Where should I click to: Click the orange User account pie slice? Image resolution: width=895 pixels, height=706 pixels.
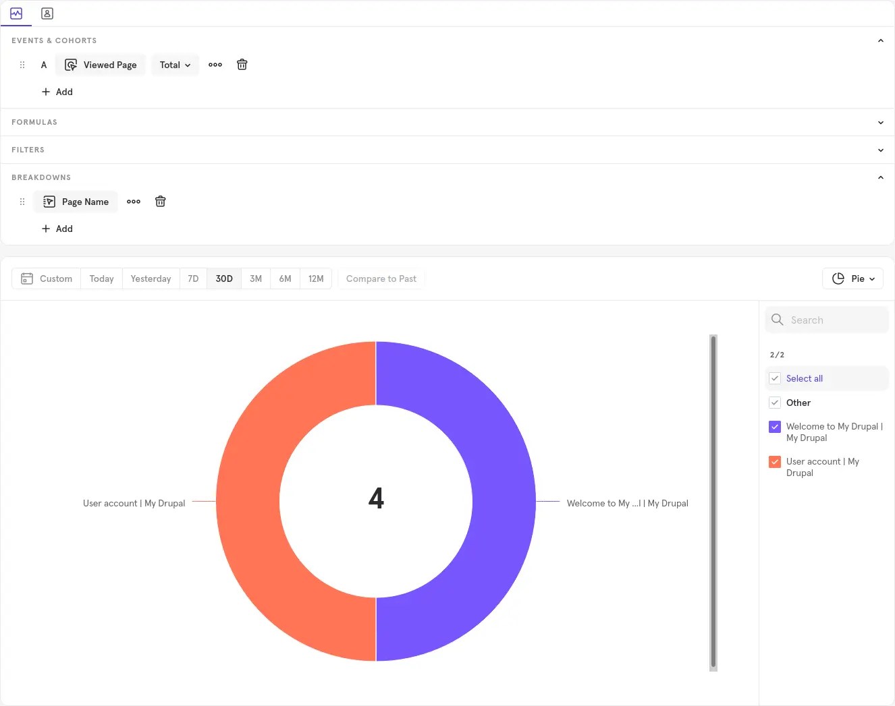(248, 501)
